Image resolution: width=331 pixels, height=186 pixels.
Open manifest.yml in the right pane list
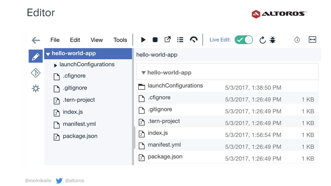[x=164, y=145]
